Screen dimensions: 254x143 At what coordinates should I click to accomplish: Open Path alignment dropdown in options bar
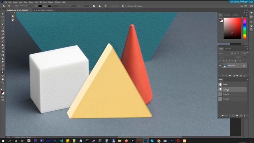[x=100, y=6]
